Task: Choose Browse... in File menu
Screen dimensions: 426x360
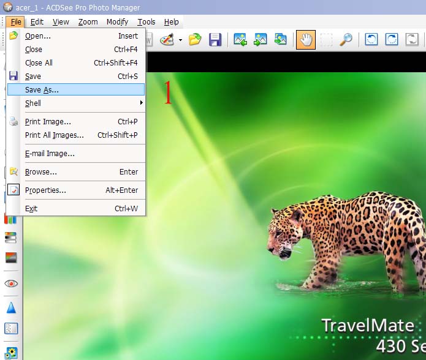Action: 76,171
